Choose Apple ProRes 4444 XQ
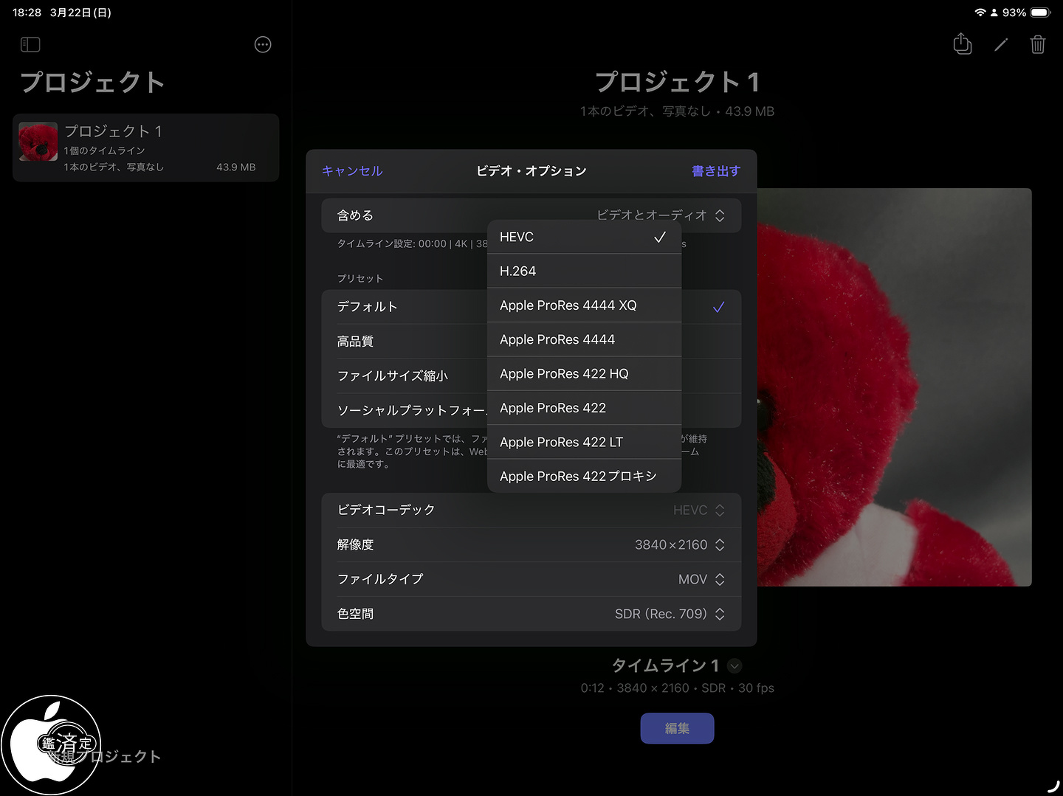Screen dimensions: 1063x796 pyautogui.click(x=583, y=305)
